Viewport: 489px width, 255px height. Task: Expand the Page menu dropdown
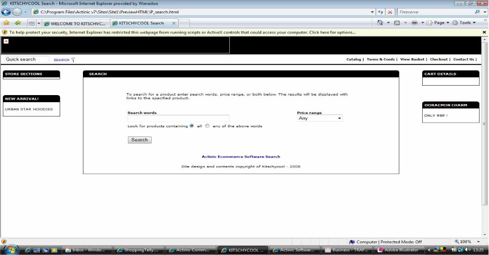click(439, 23)
